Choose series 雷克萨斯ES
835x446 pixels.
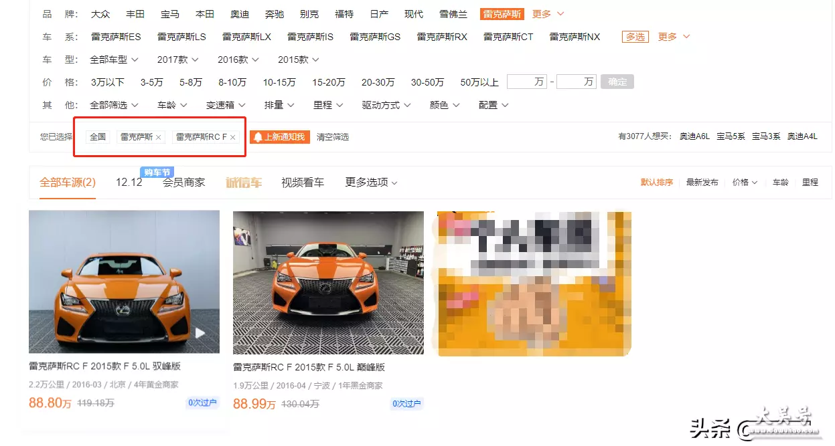[x=116, y=37]
